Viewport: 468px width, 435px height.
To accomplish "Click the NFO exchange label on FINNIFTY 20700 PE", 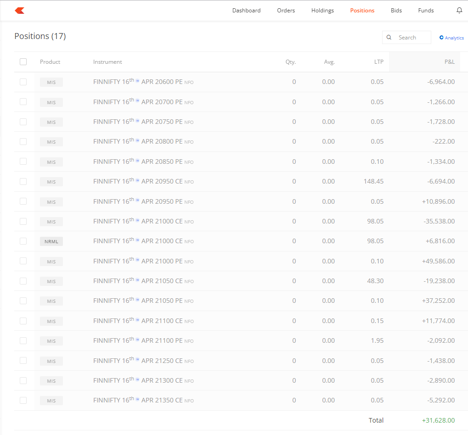I will (x=189, y=102).
